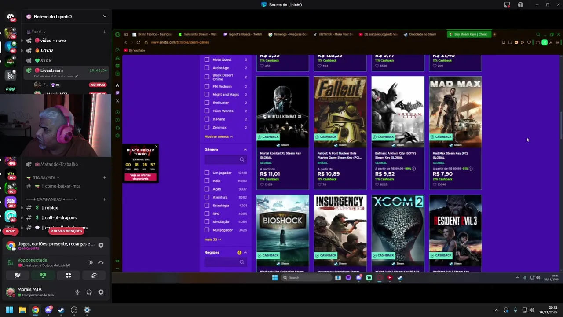563x317 pixels.
Task: Open Discord help question mark icon
Action: point(520,4)
